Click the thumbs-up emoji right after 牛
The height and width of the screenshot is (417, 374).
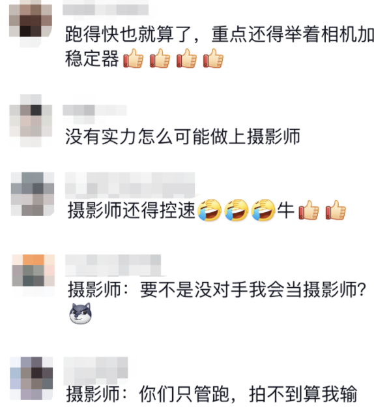point(309,210)
